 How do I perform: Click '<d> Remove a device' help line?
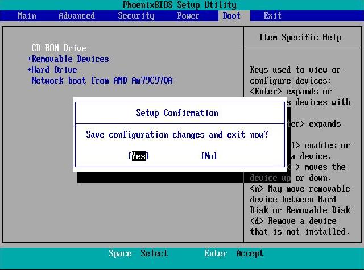point(293,221)
